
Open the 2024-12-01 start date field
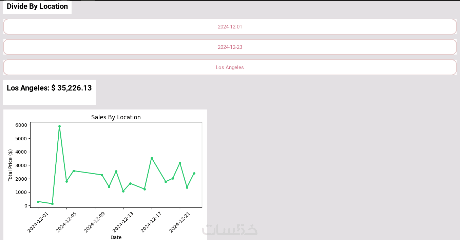coord(230,27)
